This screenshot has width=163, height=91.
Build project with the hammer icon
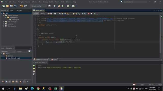[x=54, y=6]
